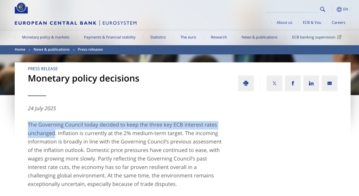The image size is (359, 196).
Task: Open the Research menu
Action: point(218,37)
